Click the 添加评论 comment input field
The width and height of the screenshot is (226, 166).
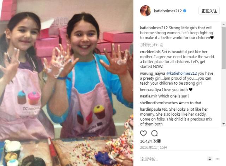pos(173,159)
